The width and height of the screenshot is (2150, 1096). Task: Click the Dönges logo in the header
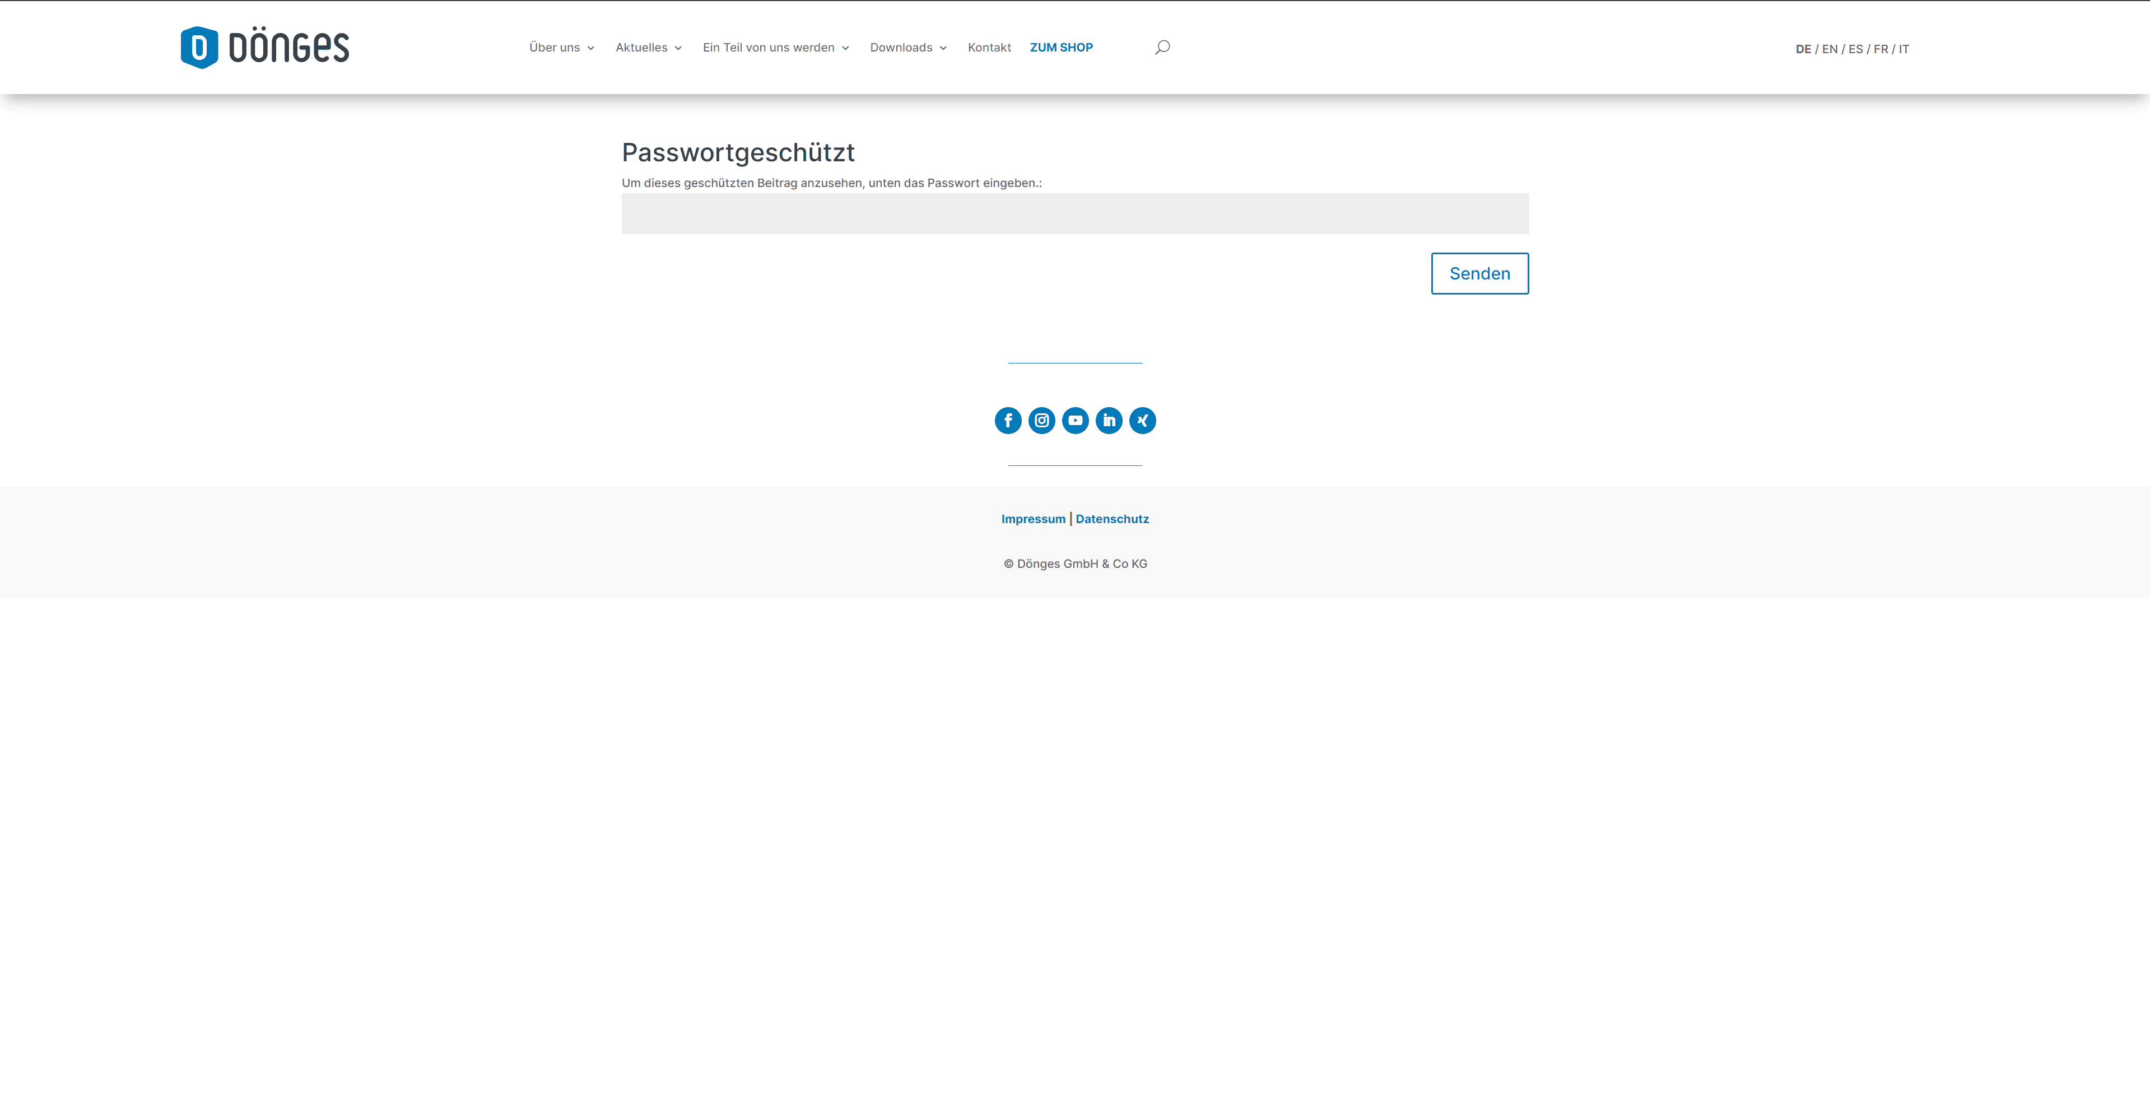tap(264, 46)
